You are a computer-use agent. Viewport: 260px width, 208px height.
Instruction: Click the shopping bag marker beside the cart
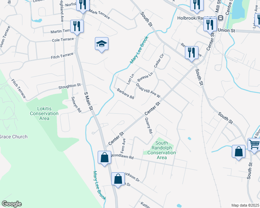[x=238, y=152]
